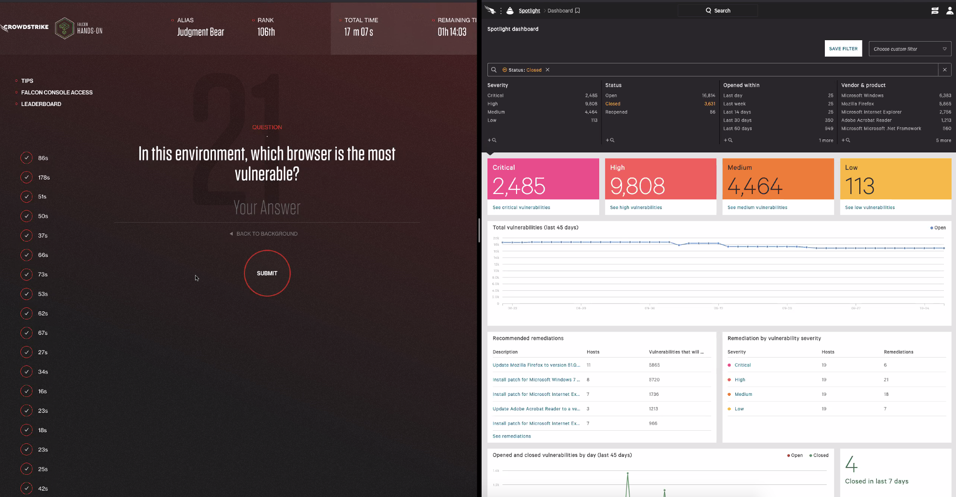Click See low vulnerabilities link

tap(870, 208)
